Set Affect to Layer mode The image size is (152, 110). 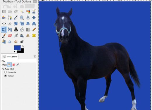pos(9,65)
